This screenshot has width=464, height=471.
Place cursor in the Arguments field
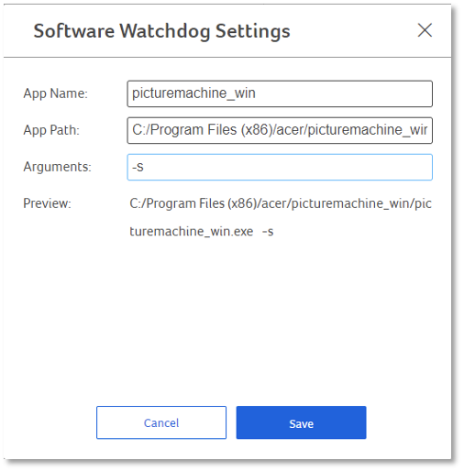[280, 167]
